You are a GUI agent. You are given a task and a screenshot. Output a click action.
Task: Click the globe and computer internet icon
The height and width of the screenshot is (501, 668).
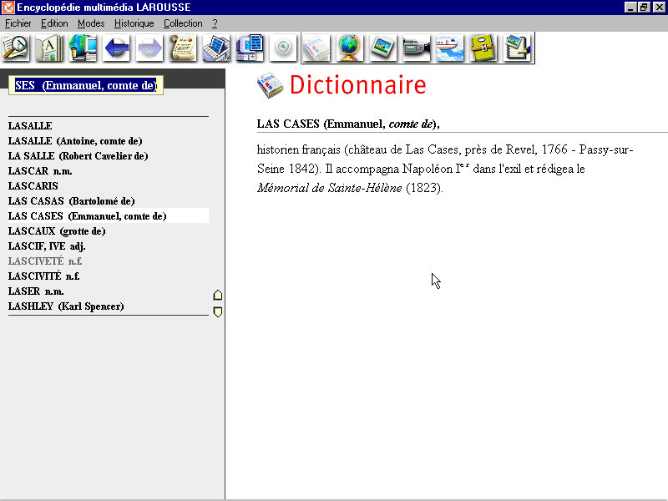click(83, 48)
